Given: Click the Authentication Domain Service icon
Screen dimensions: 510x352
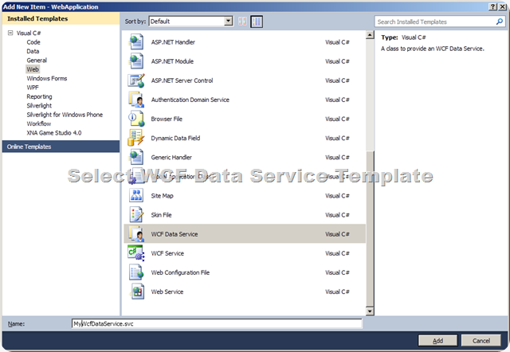Looking at the screenshot, I should point(136,100).
